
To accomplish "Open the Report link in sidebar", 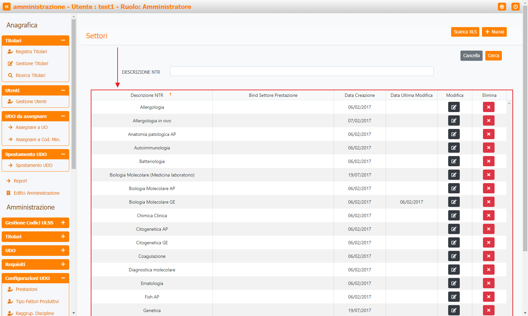I will click(x=20, y=181).
